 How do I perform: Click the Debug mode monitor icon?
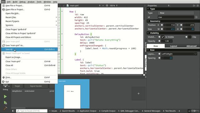tap(5, 86)
